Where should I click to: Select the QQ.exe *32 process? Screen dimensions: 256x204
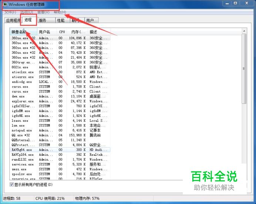(60, 135)
